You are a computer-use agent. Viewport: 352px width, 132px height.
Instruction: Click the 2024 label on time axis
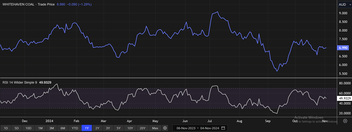[x=49, y=121]
